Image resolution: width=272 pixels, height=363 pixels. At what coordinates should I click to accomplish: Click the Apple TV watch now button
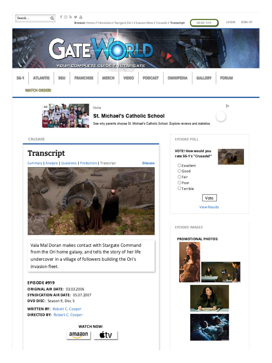pyautogui.click(x=106, y=335)
